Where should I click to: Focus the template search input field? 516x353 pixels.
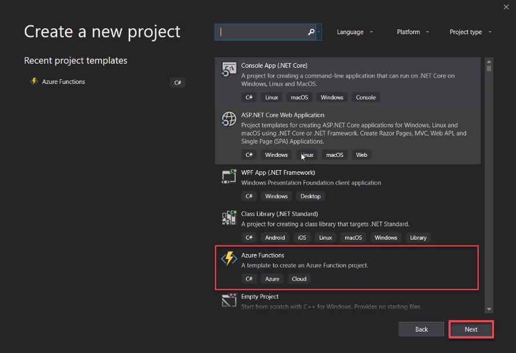tap(265, 32)
